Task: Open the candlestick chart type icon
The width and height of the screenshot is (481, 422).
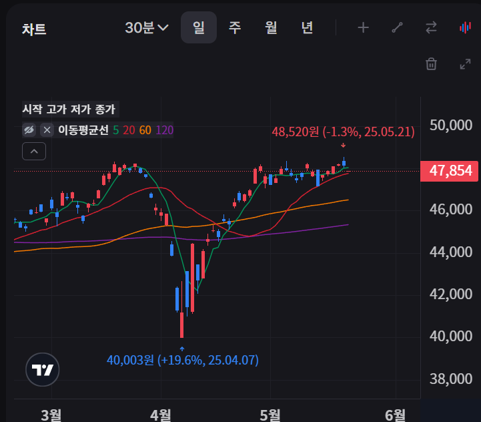Action: 465,27
